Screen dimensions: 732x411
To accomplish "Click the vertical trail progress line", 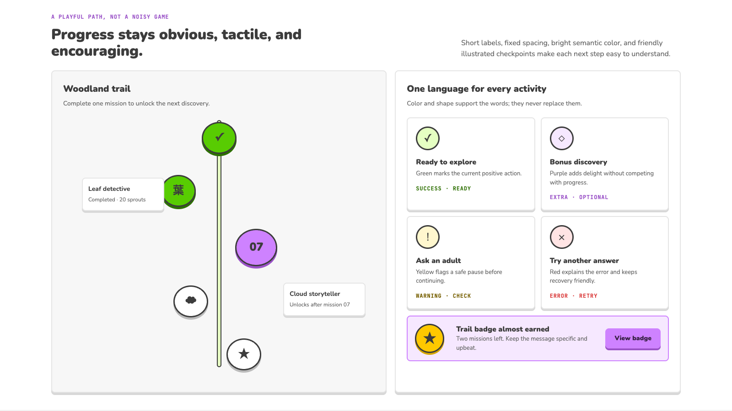I will coord(219,260).
